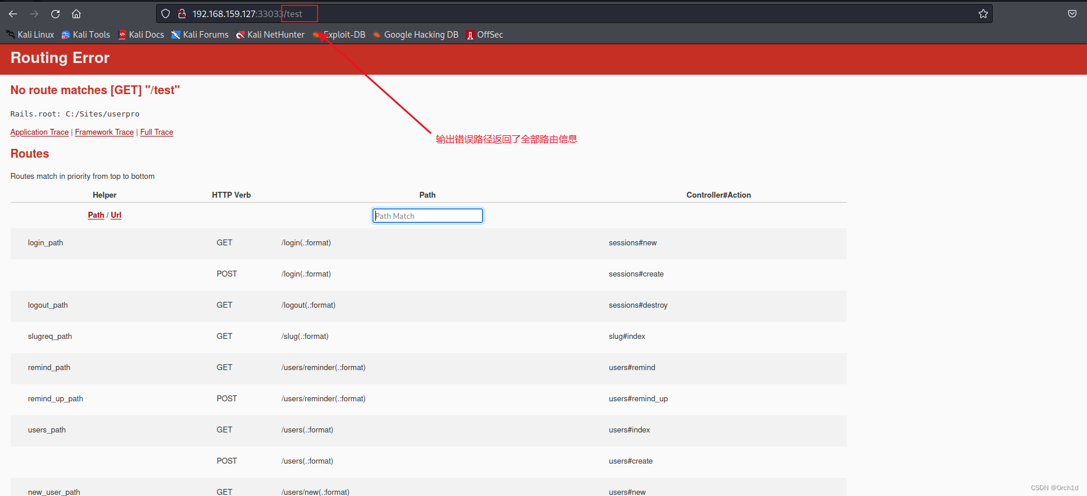Open the Kali Tools bookmark
Screen dimensions: 1087x496
point(86,35)
